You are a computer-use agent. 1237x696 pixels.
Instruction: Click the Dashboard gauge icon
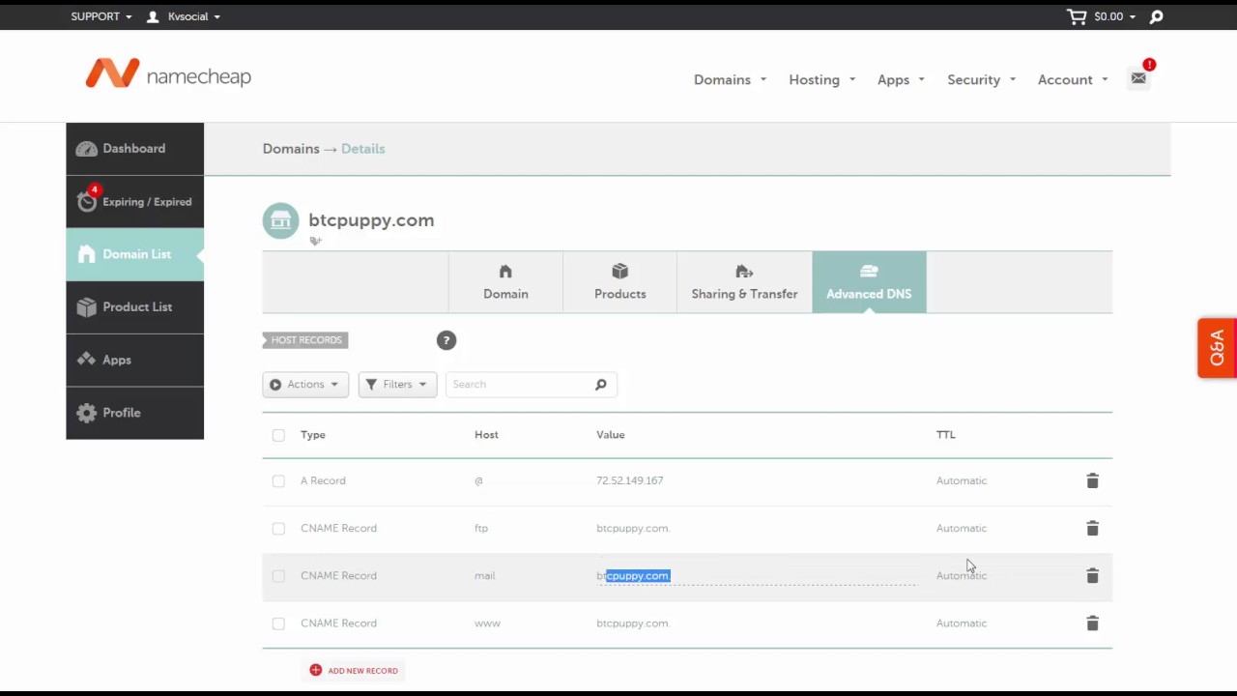coord(87,149)
